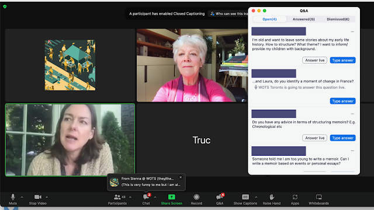Click the green encryption shield icon
The height and width of the screenshot is (210, 374).
[x=5, y=6]
